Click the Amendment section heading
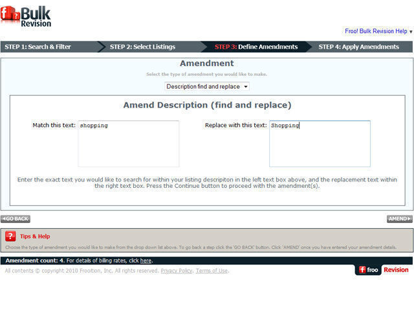This screenshot has width=414, height=311. tap(207, 63)
